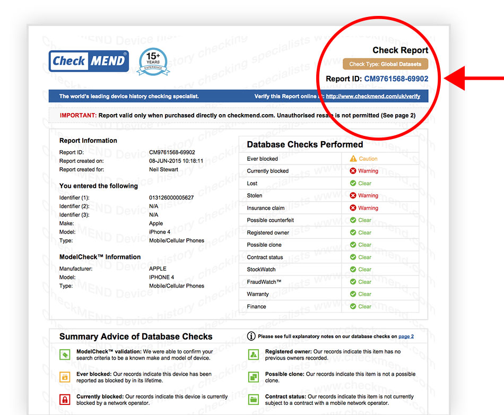Click the Check Type: Global Datasets badge
Screen dimensions: 504x415
(x=385, y=64)
